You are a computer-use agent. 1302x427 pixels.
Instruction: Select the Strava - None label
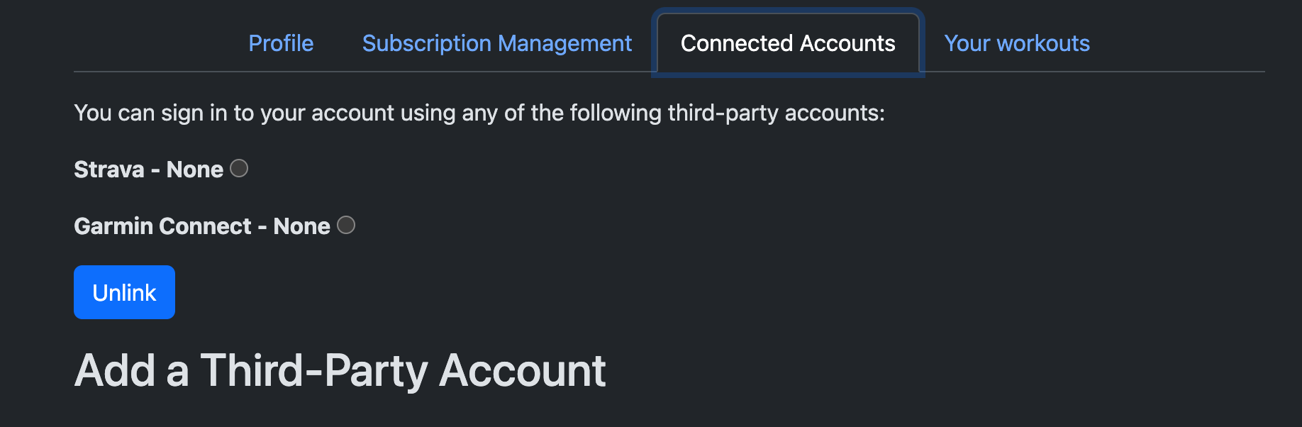[148, 169]
